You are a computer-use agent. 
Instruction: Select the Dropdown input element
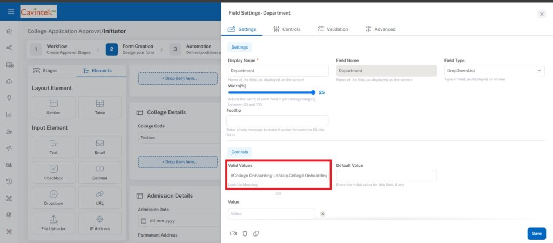tap(53, 198)
